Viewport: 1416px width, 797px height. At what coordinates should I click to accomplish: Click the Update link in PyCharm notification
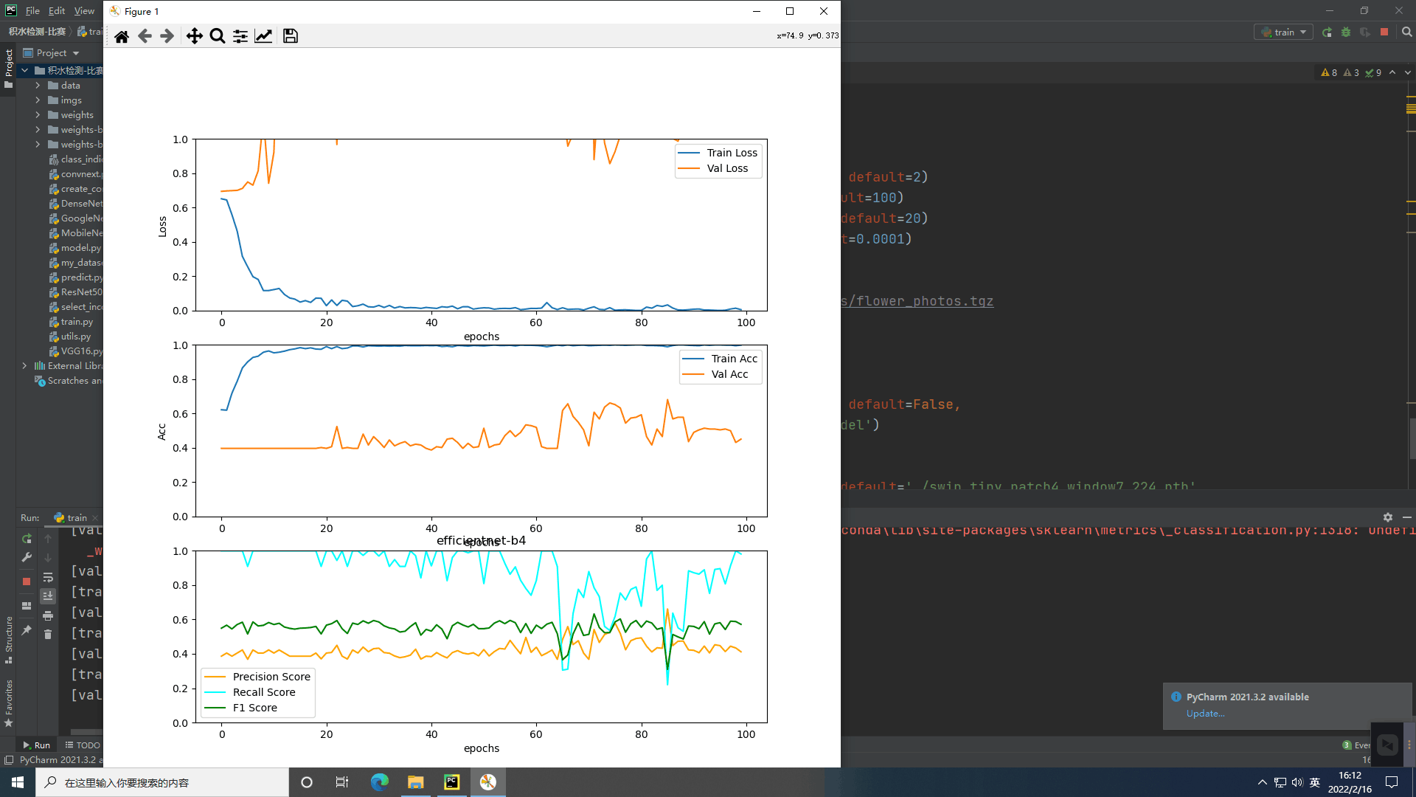coord(1205,714)
